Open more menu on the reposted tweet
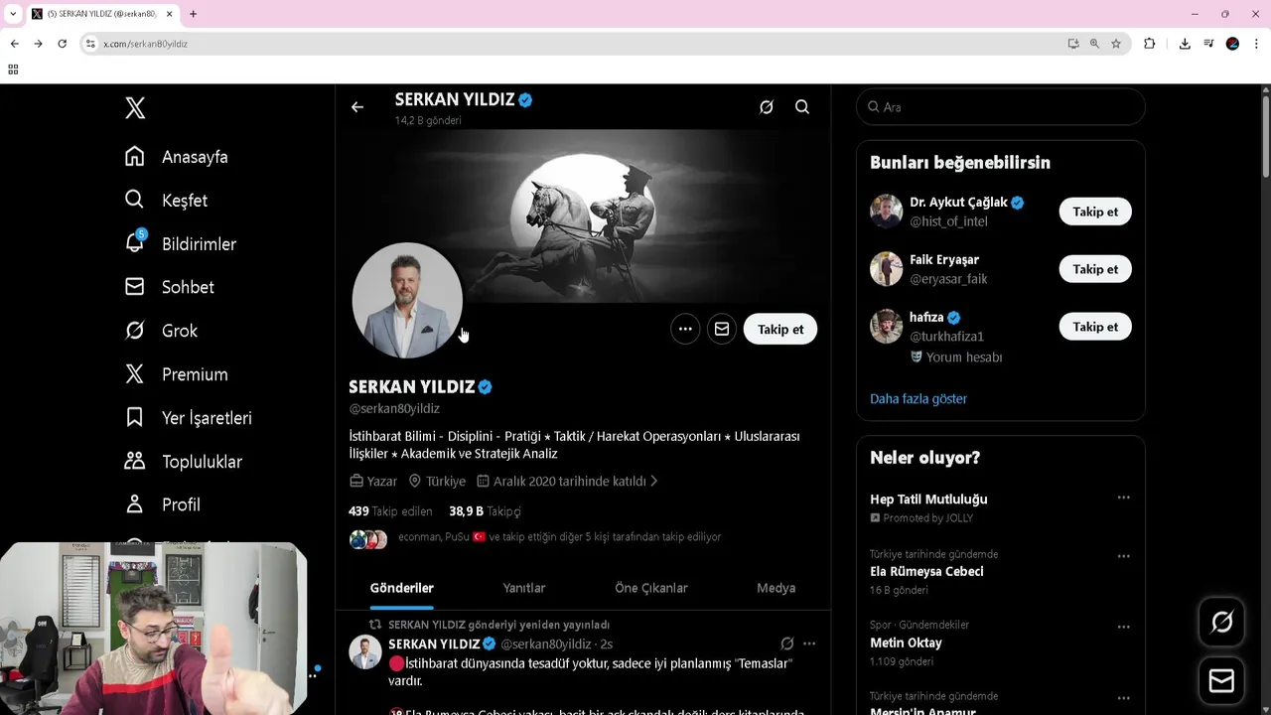Viewport: 1271px width, 715px height. click(x=809, y=643)
